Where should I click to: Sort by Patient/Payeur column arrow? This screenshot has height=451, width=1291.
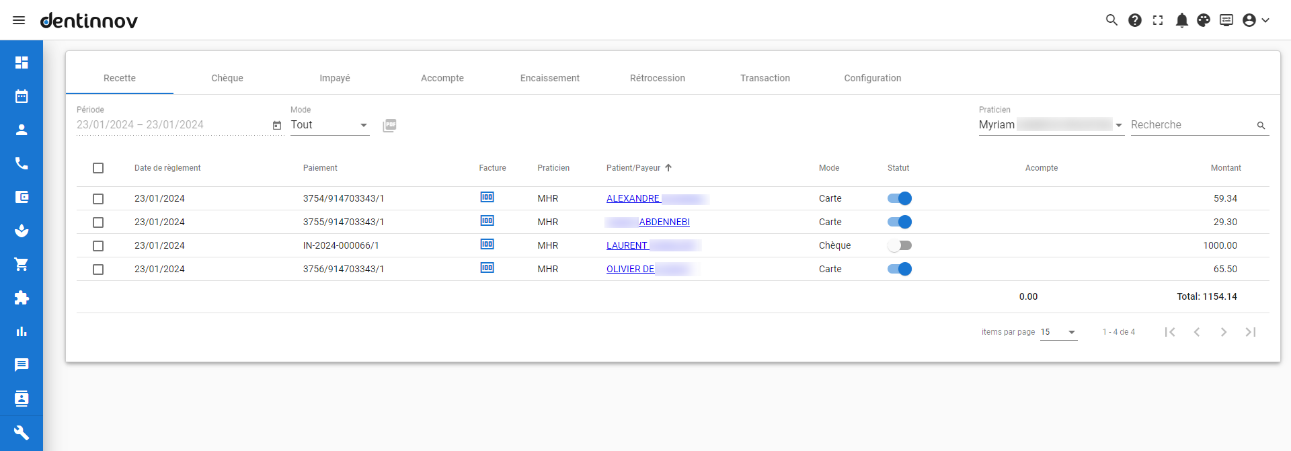coord(668,168)
